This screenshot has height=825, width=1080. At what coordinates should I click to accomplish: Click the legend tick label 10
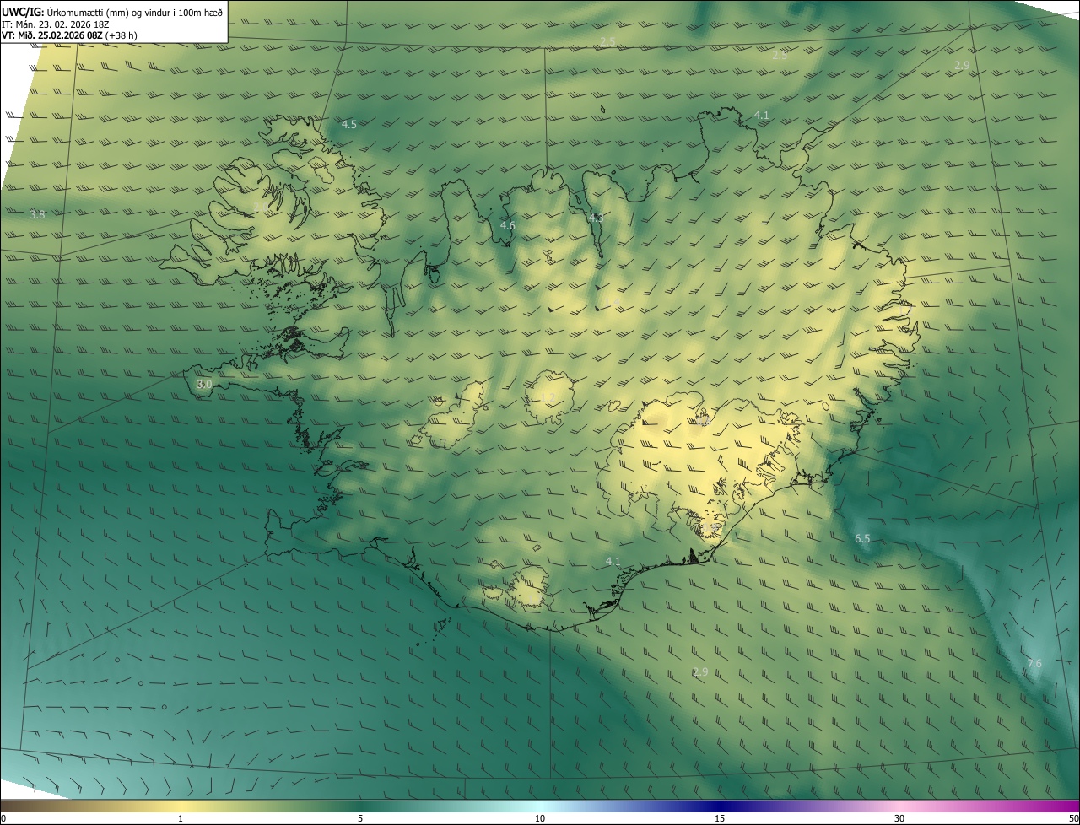pos(540,818)
